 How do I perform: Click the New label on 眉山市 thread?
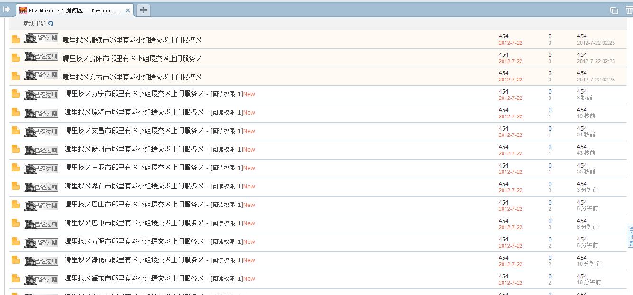249,205
